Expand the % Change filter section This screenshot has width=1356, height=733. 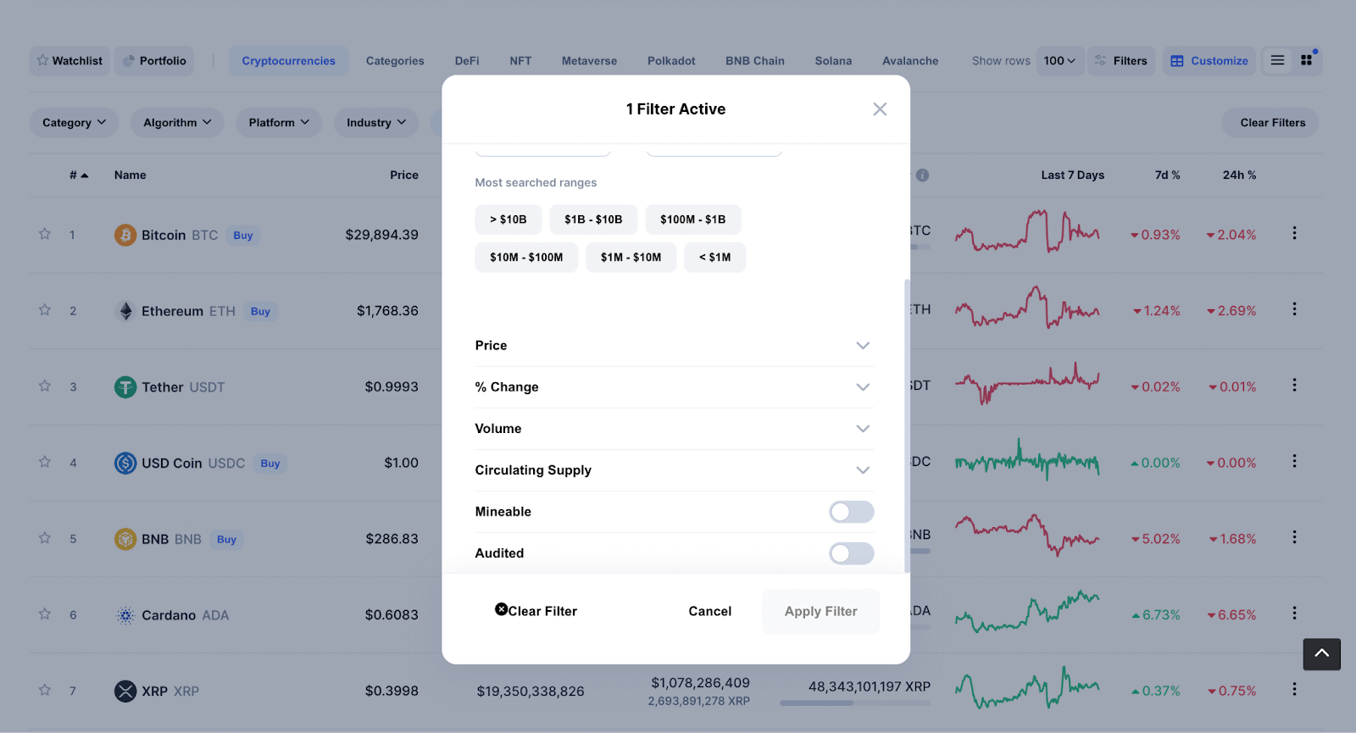(674, 387)
